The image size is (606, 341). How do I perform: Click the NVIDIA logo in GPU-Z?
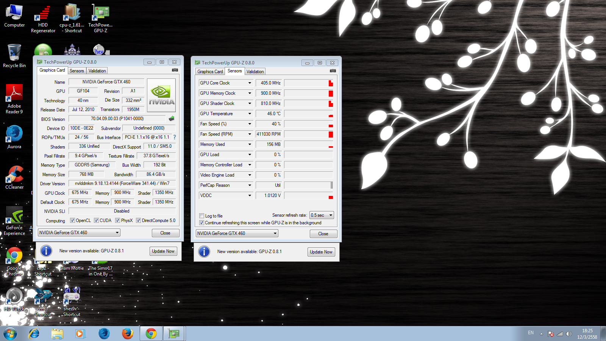tap(161, 95)
